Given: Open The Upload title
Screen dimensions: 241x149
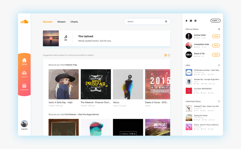Looking at the screenshot, I should [x=86, y=36].
